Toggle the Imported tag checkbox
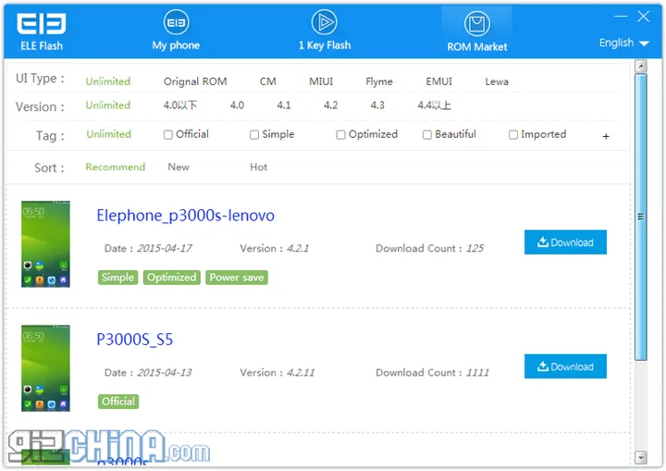Screen dimensions: 666x471 (513, 135)
